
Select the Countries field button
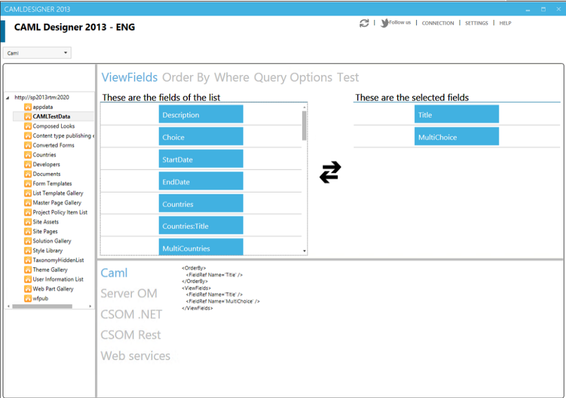(200, 203)
